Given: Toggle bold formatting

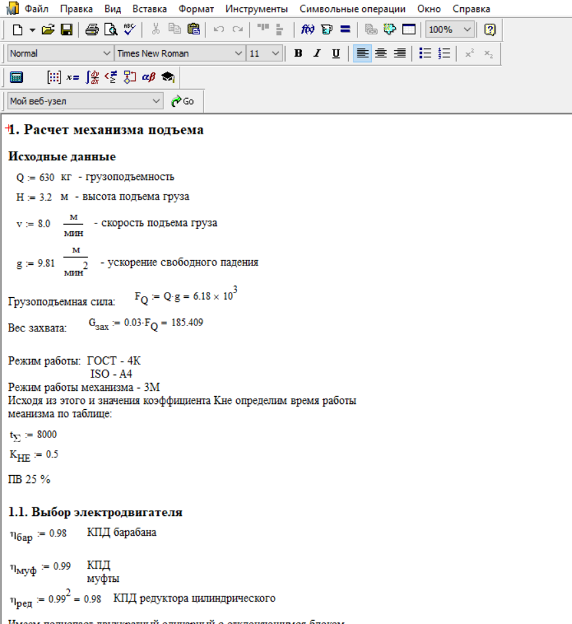Looking at the screenshot, I should click(x=298, y=53).
